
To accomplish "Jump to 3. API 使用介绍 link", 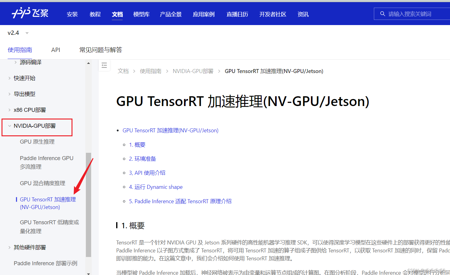I will coord(147,173).
